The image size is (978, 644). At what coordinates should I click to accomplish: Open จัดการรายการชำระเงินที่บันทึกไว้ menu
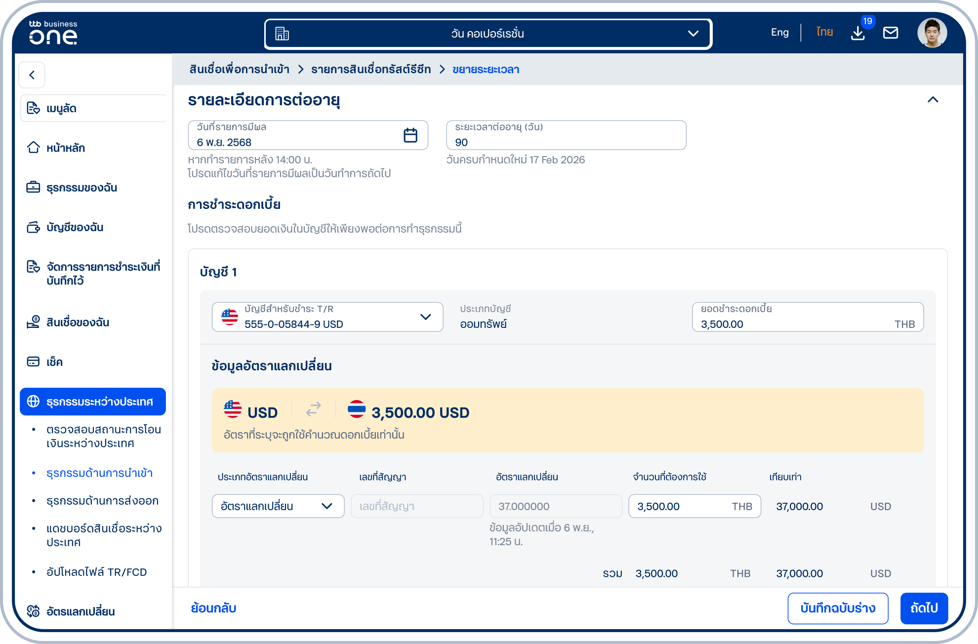click(93, 274)
